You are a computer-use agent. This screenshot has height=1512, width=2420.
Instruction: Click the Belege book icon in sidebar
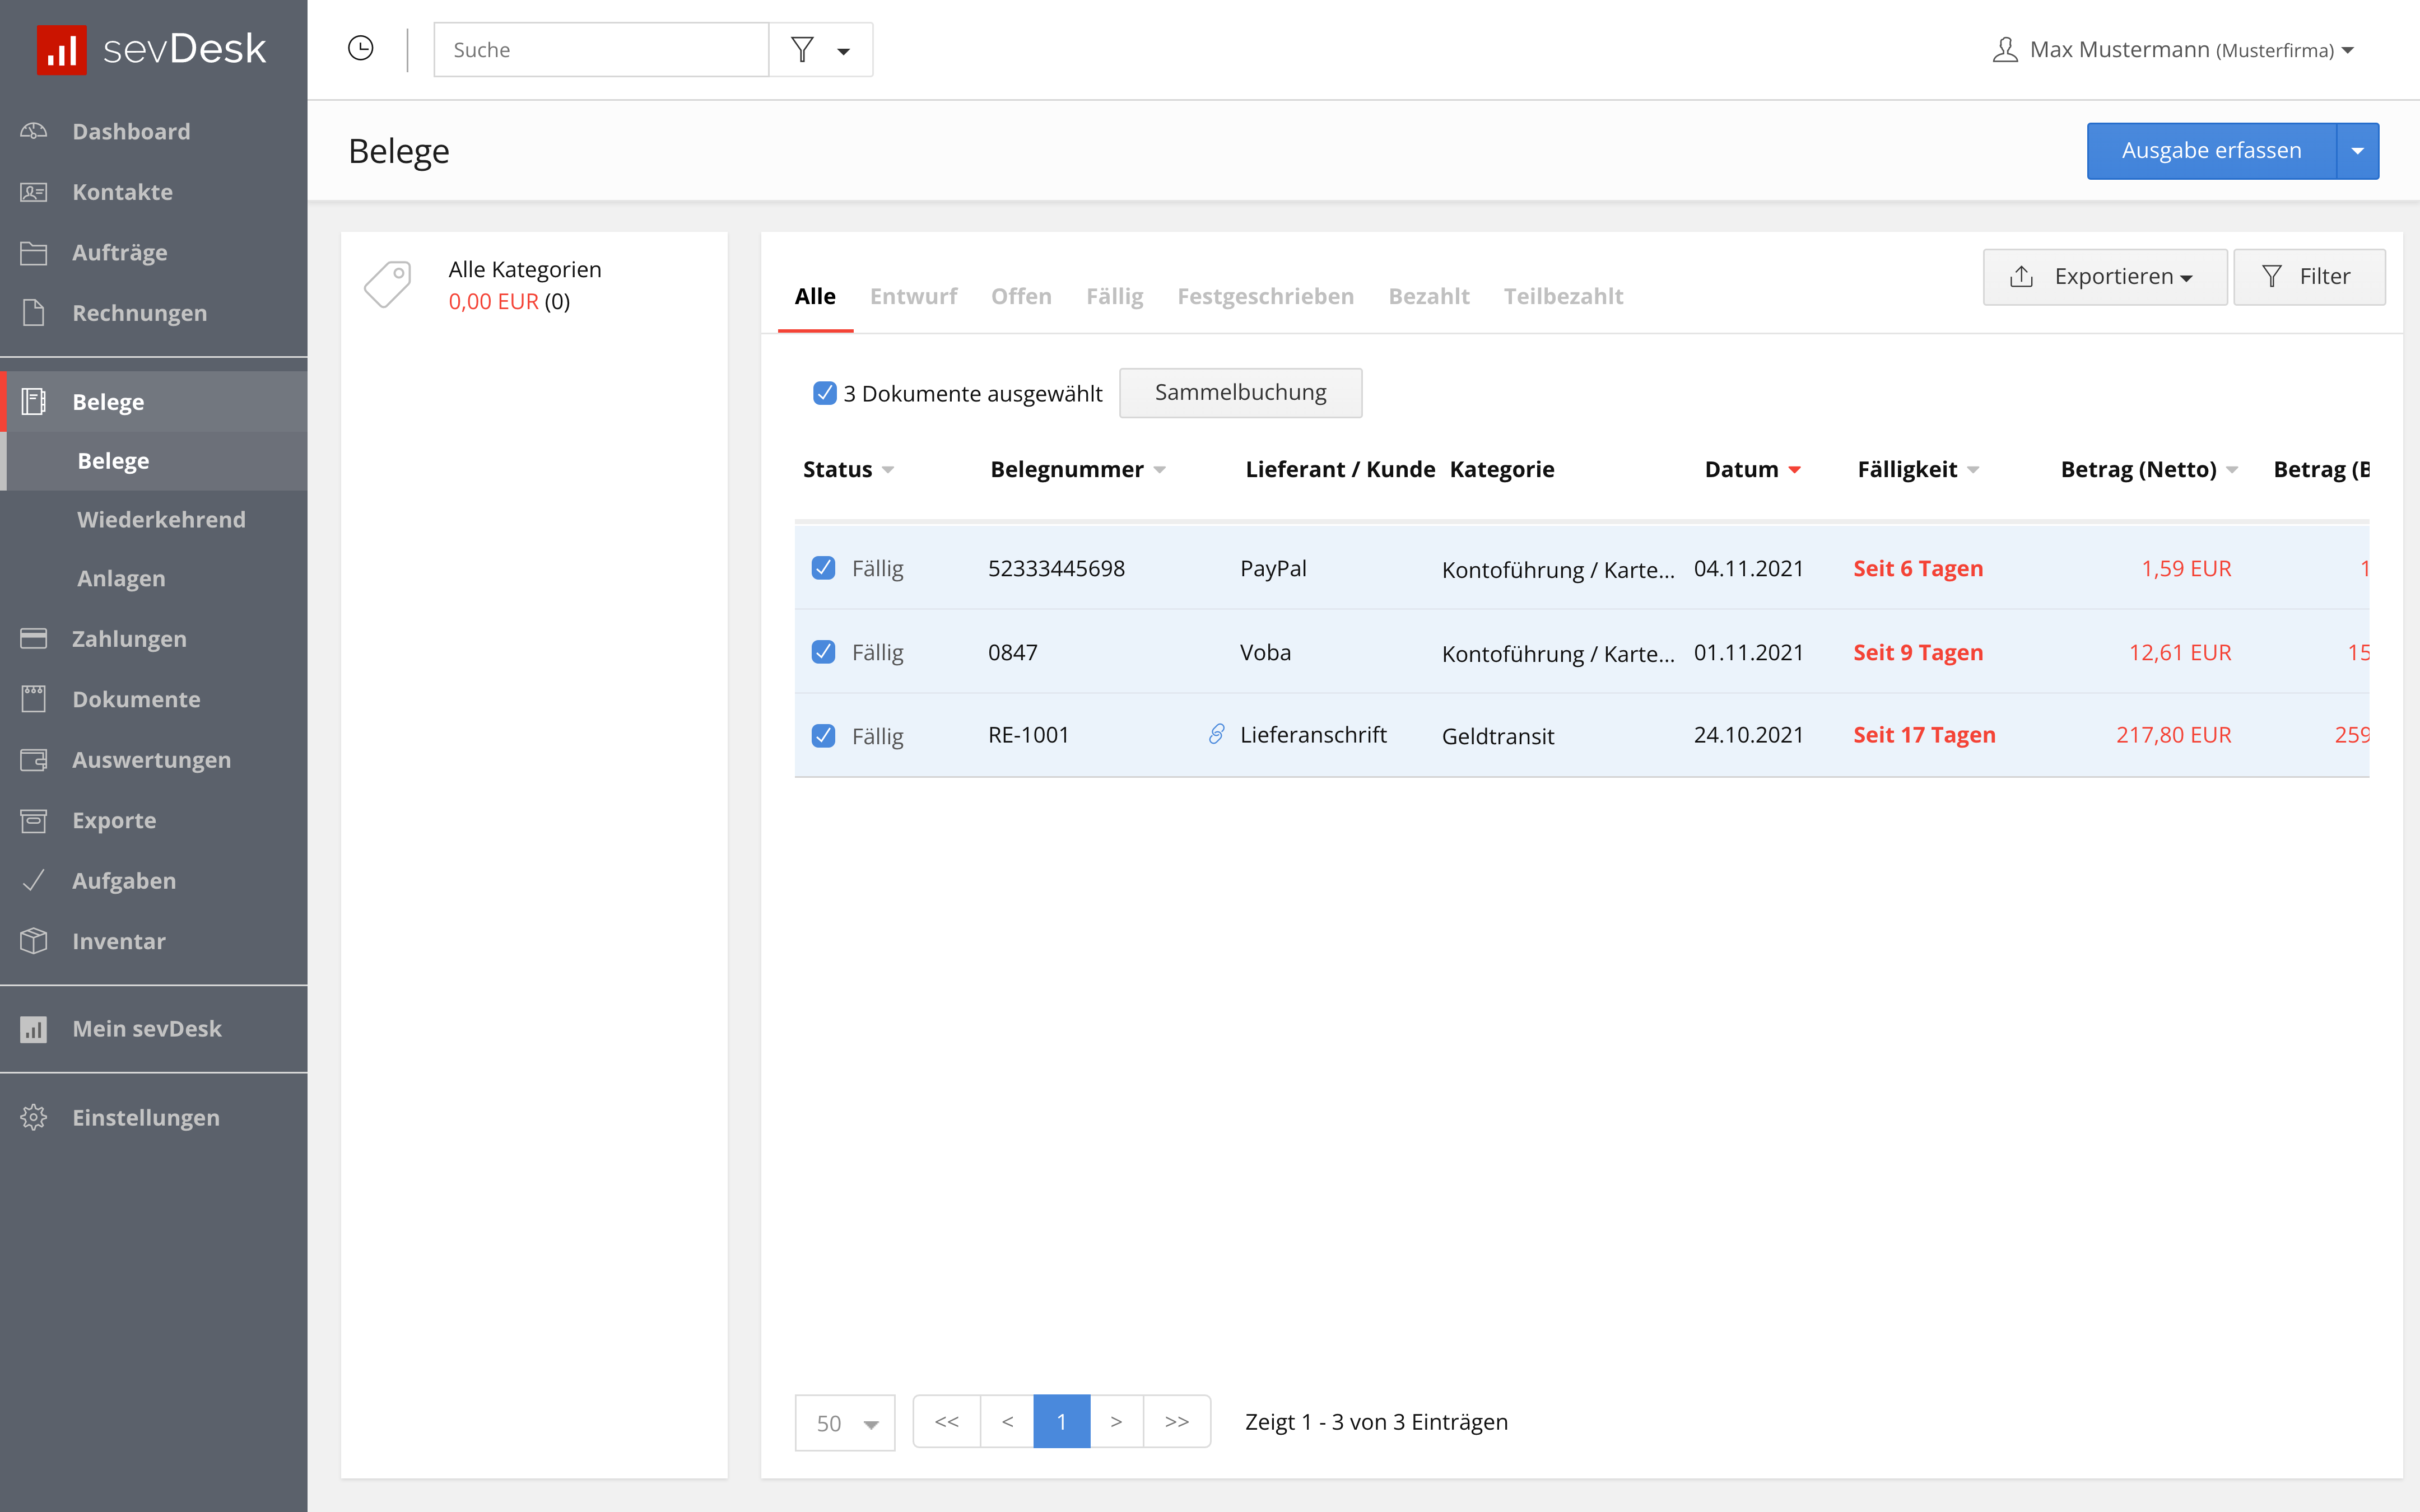pos(34,402)
